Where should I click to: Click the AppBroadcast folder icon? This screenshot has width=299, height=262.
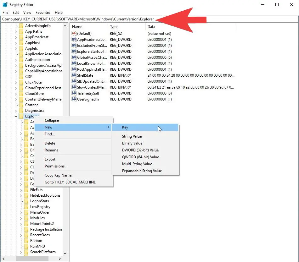(21, 37)
